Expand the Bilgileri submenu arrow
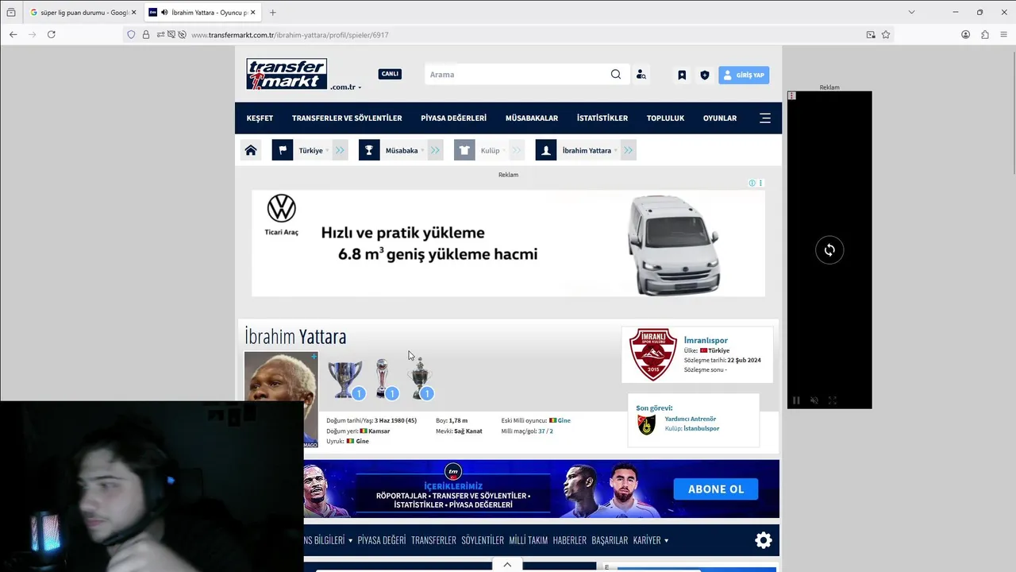1016x572 pixels. tap(350, 541)
